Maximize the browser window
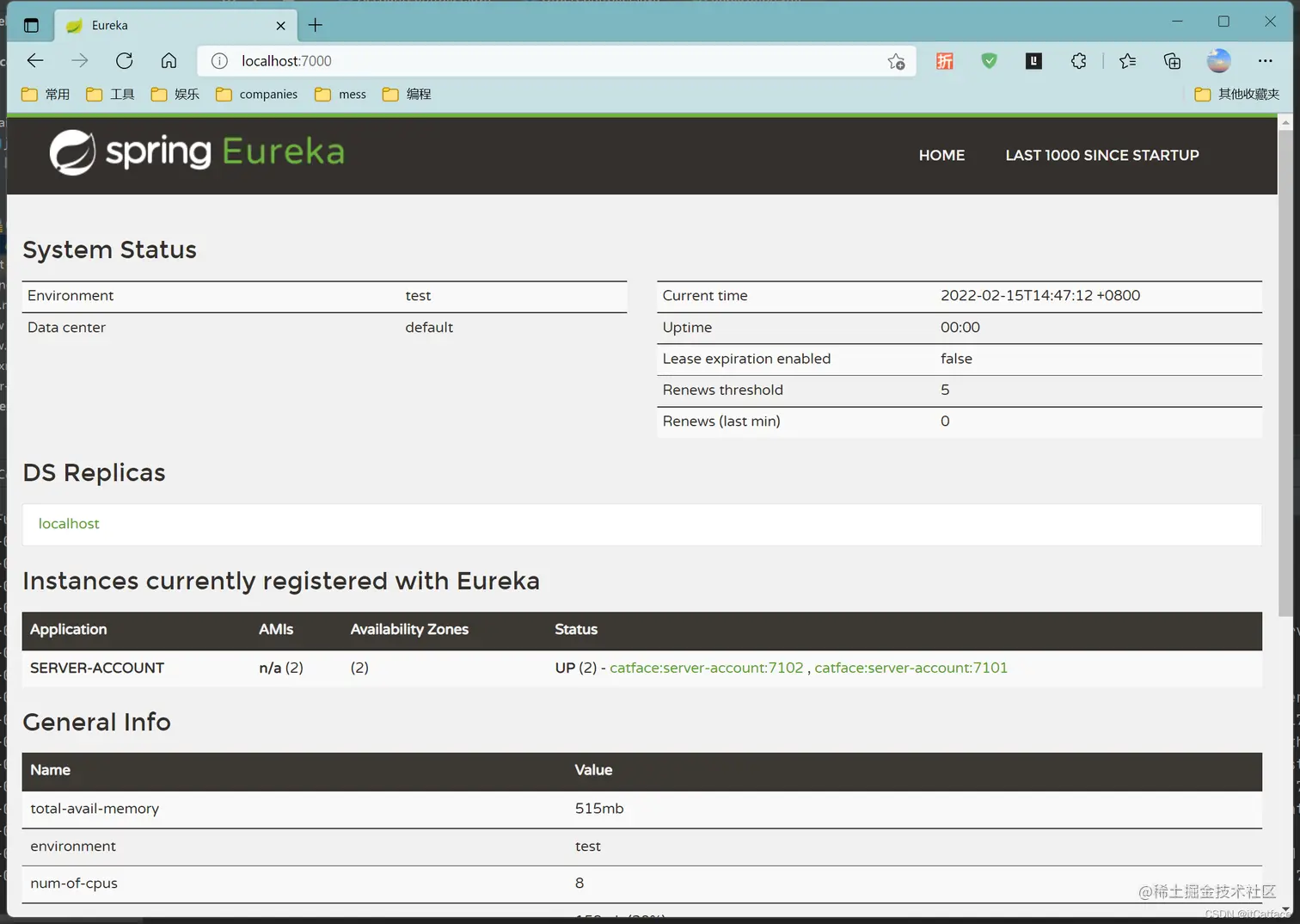 (x=1223, y=22)
